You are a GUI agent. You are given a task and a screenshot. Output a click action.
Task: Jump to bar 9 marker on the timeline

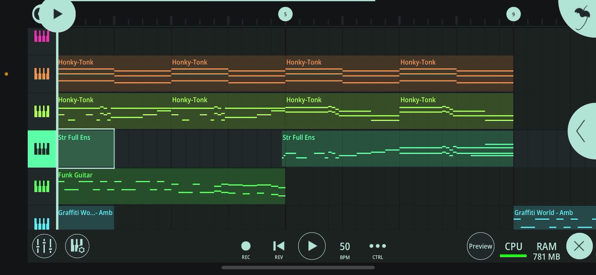tap(513, 14)
